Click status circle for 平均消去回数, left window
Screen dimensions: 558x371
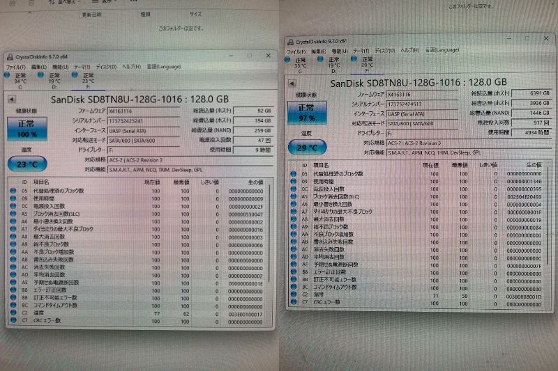coord(13,275)
